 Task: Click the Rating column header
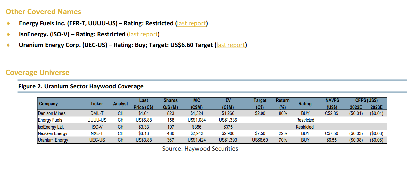[305, 104]
